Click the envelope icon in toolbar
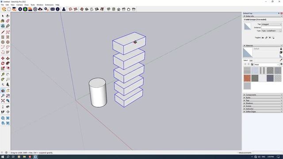 coord(53,9)
